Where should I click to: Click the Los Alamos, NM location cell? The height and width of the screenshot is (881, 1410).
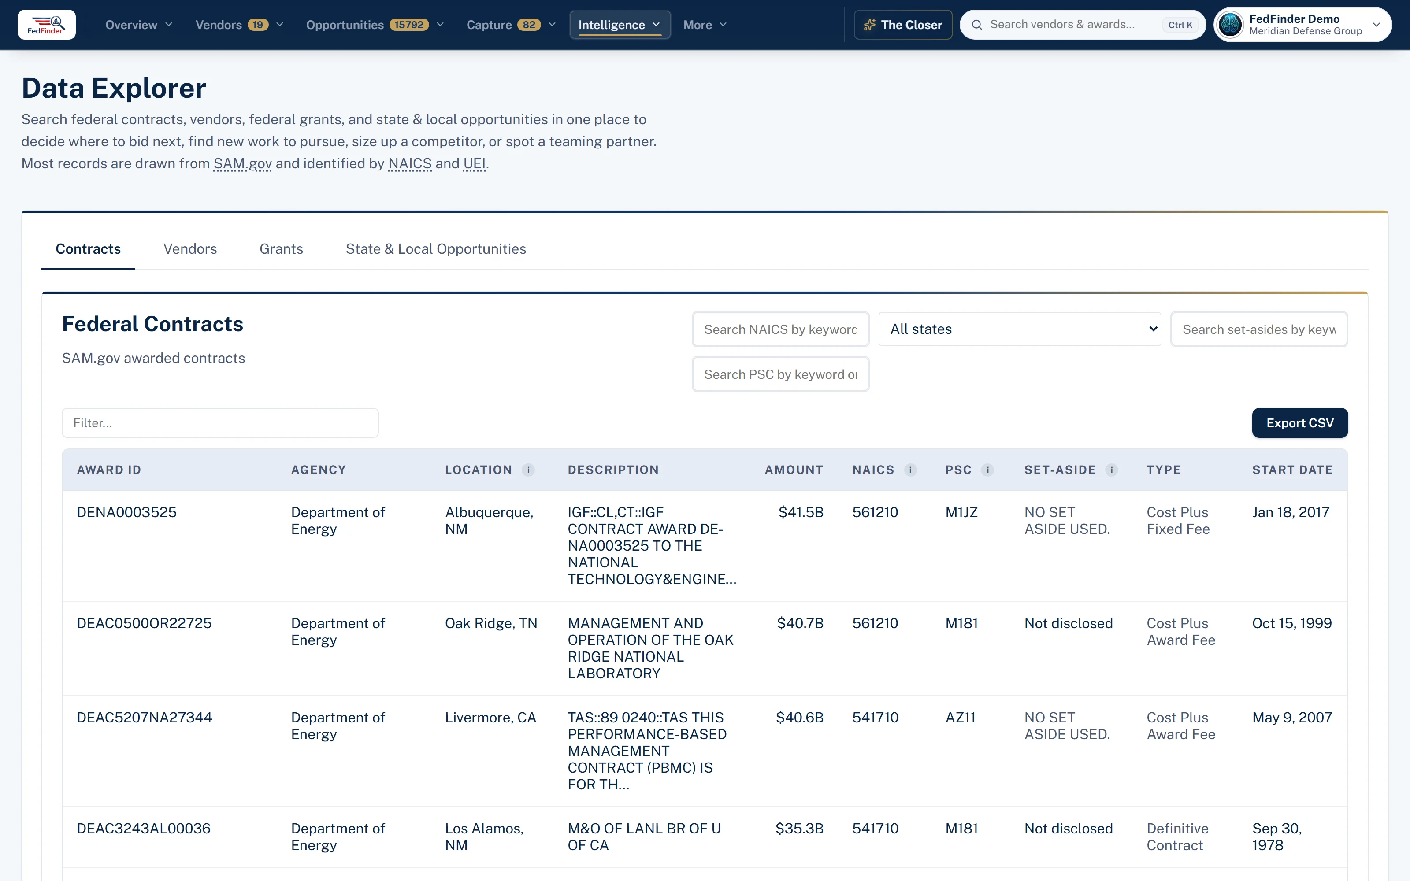click(x=484, y=837)
